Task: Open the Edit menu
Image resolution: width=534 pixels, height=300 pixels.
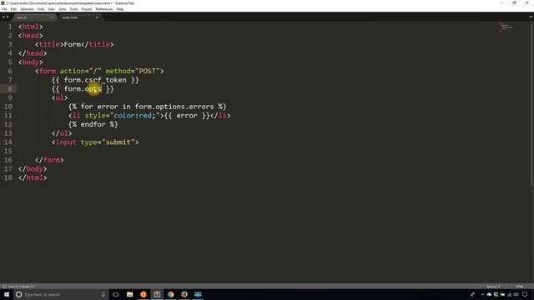Action: [13, 9]
